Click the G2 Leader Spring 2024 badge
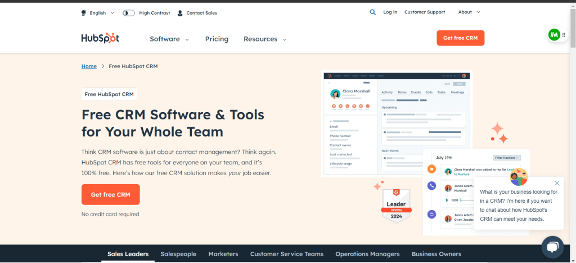The width and height of the screenshot is (576, 263). pos(396,206)
